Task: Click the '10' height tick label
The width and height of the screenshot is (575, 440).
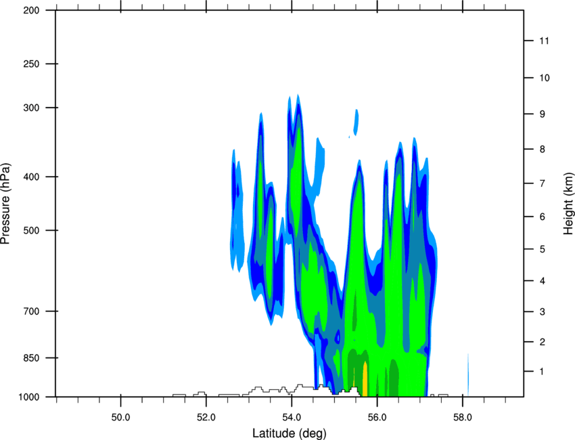Action: tap(544, 78)
